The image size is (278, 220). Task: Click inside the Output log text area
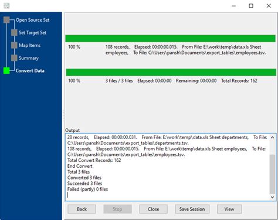click(168, 167)
